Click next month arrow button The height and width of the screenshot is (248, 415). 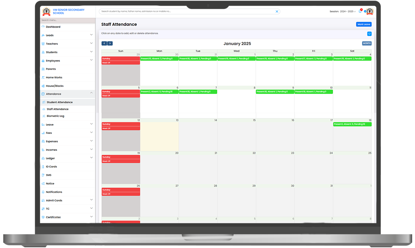110,43
